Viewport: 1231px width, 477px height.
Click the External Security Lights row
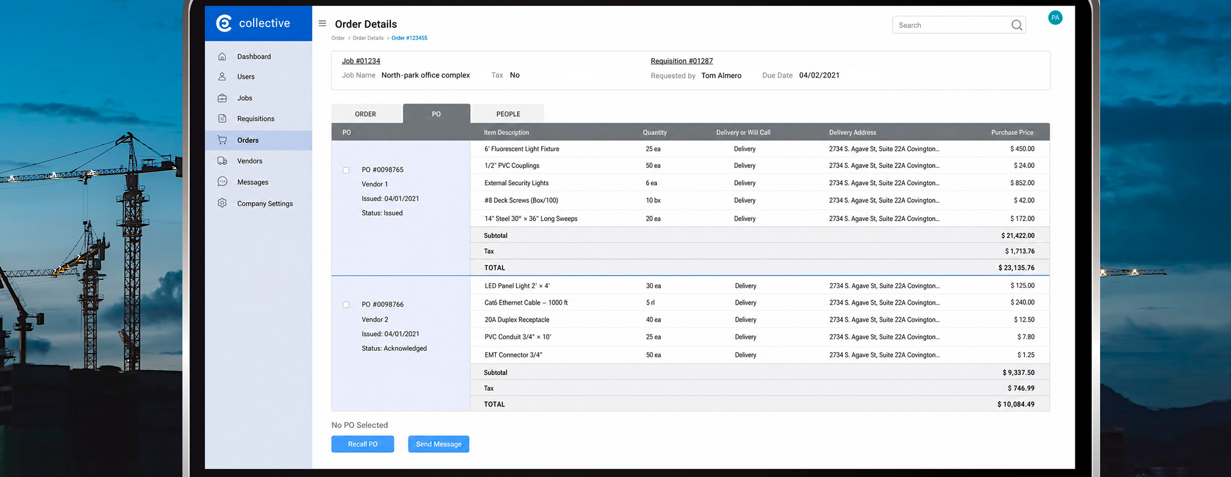pos(760,183)
